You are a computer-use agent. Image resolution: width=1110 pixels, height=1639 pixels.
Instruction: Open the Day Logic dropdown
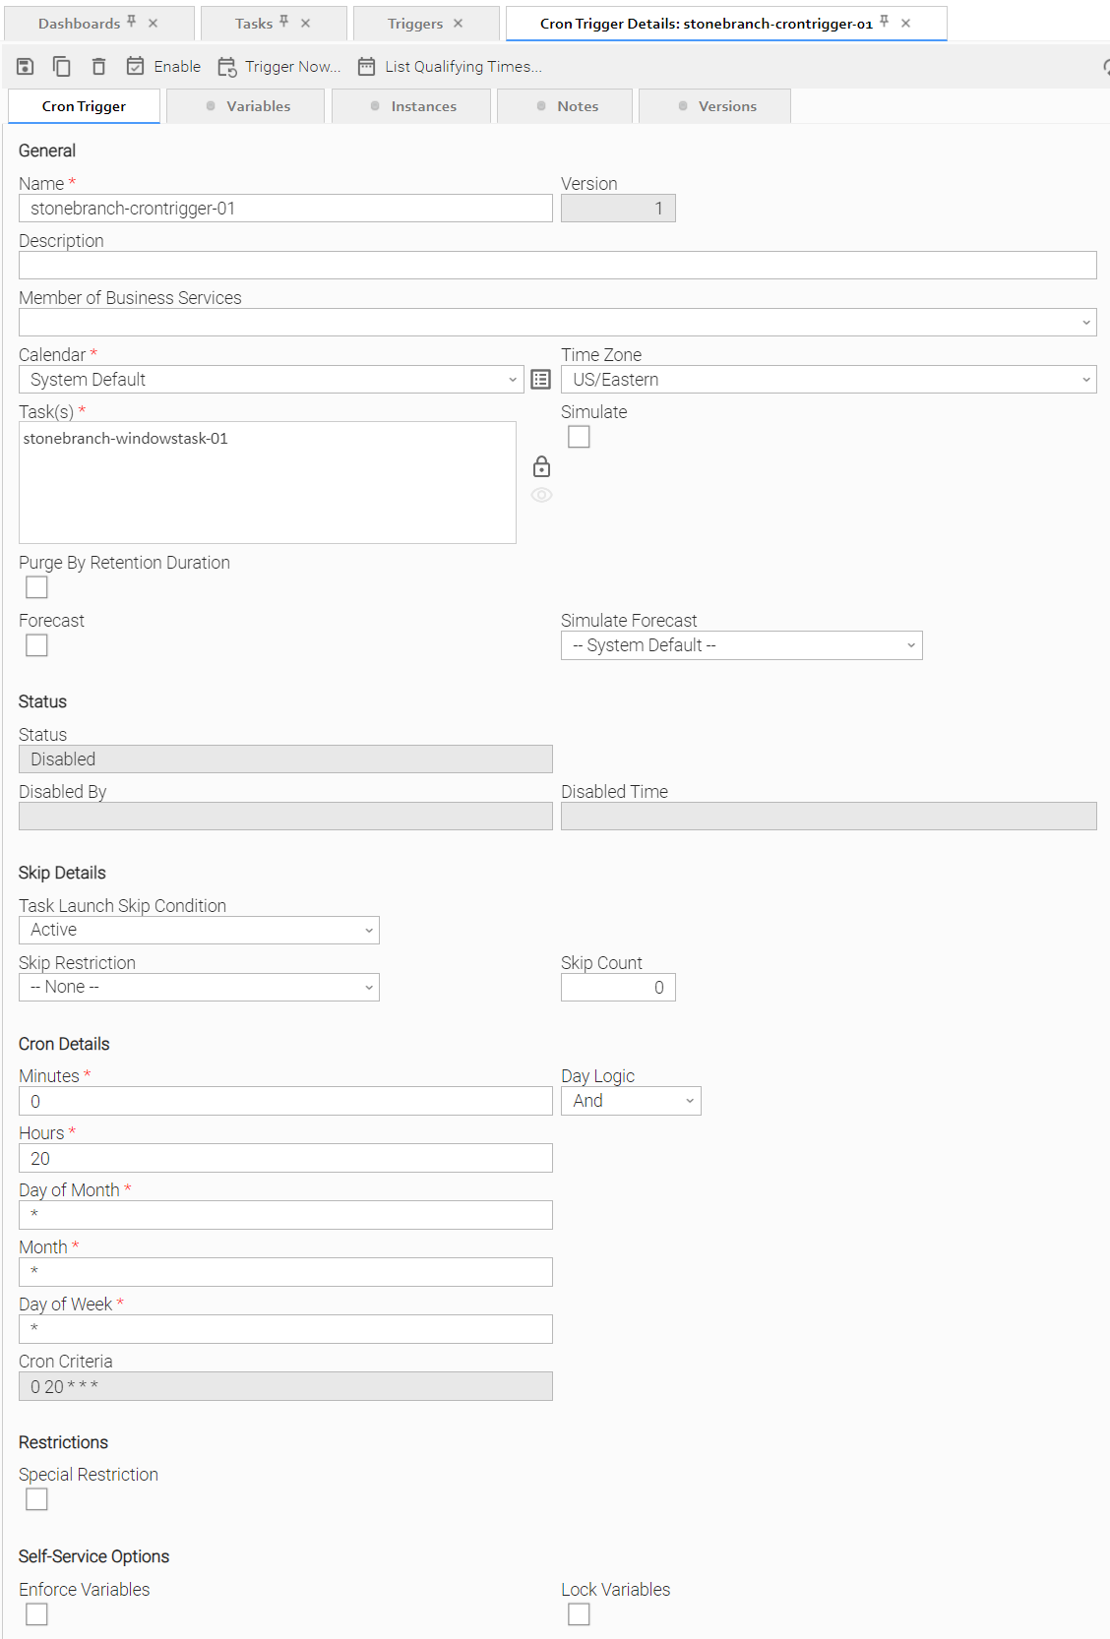[x=631, y=1101]
